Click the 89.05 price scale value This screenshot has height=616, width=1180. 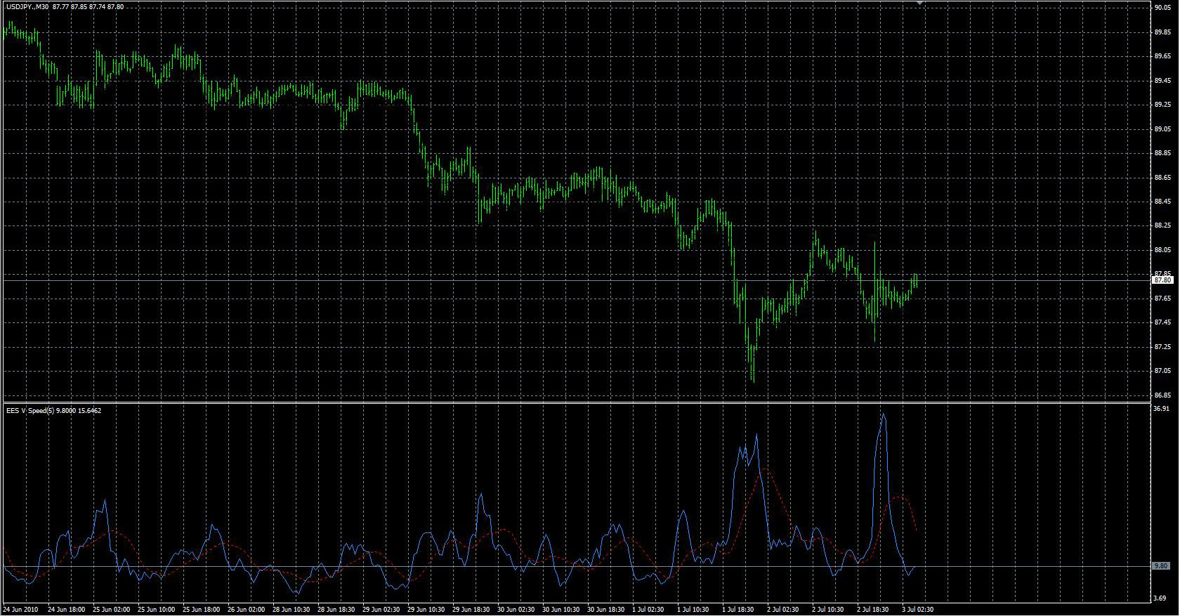(1162, 129)
